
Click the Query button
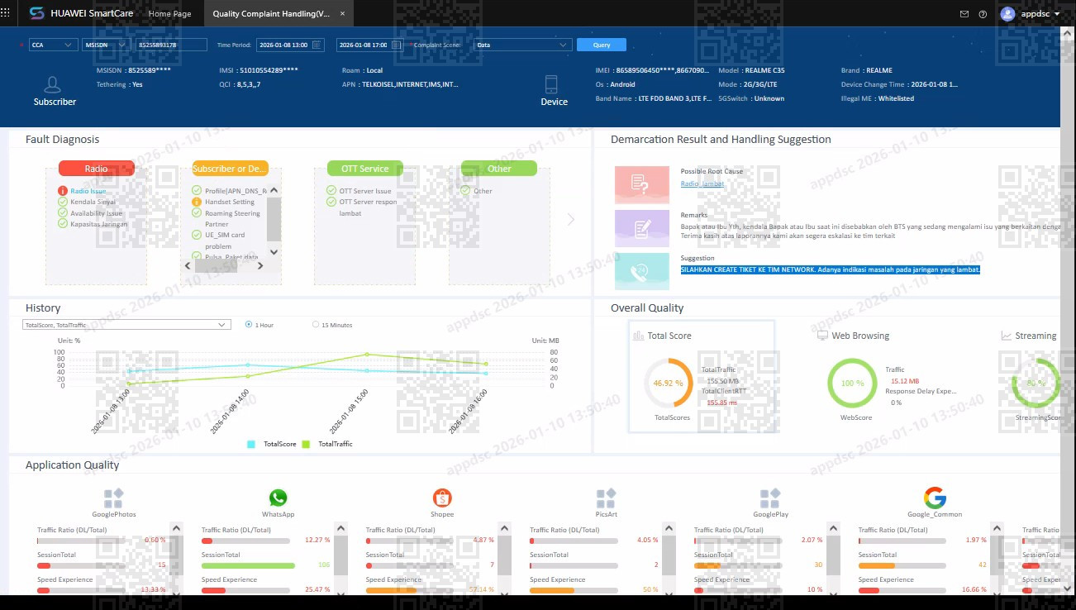[602, 45]
